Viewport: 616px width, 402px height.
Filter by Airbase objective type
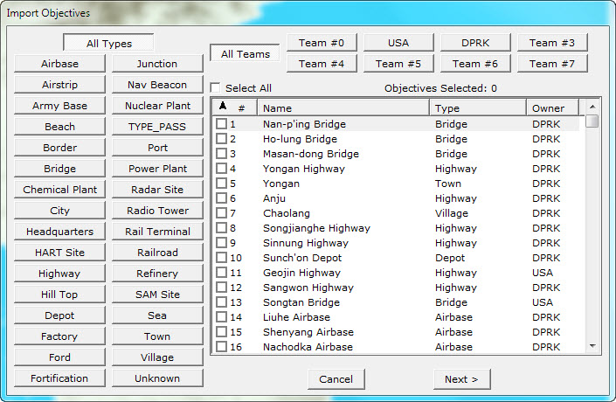tap(59, 64)
